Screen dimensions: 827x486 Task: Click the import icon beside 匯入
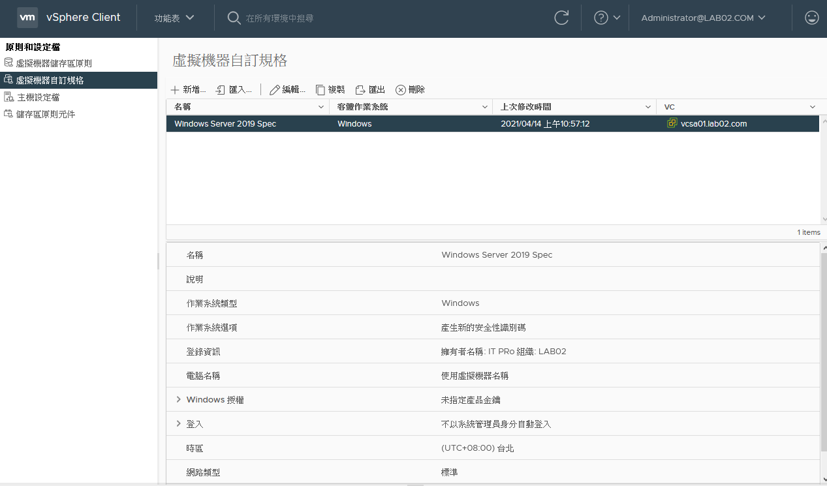[221, 90]
